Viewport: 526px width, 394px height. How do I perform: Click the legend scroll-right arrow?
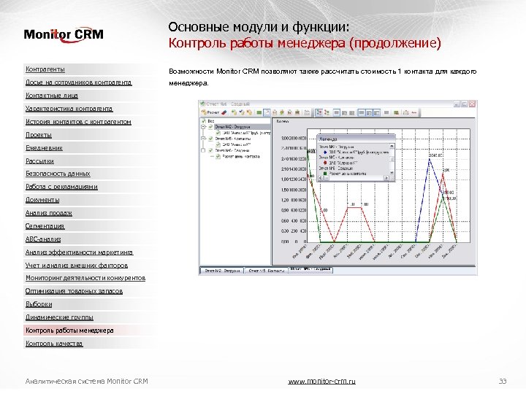click(x=386, y=178)
